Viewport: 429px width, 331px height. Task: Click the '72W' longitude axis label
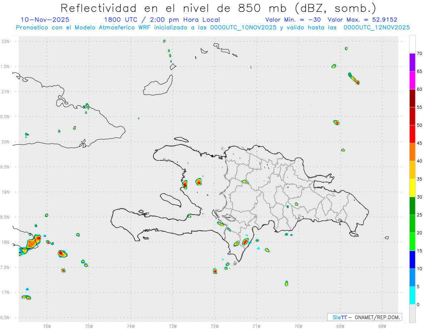pos(214,326)
